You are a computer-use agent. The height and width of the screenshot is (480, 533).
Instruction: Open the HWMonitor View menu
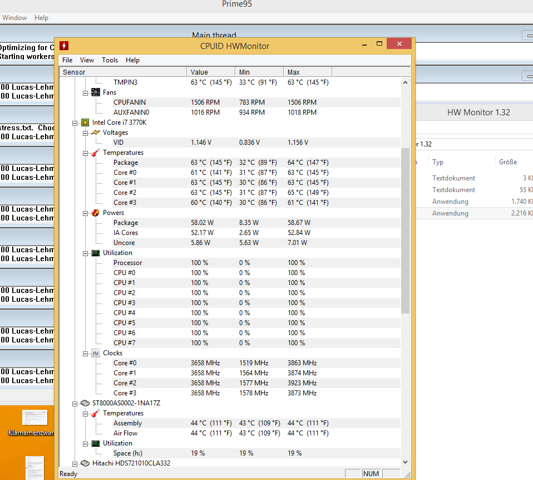[87, 60]
